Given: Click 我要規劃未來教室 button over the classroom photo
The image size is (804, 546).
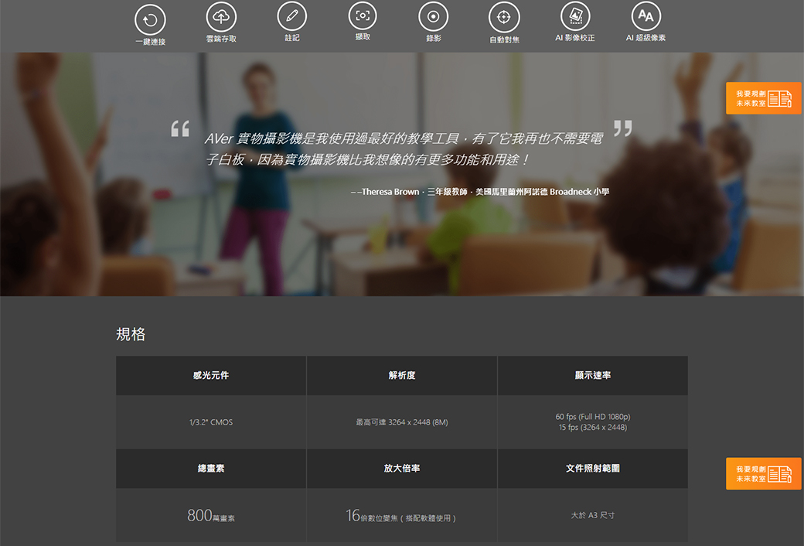Looking at the screenshot, I should point(764,98).
